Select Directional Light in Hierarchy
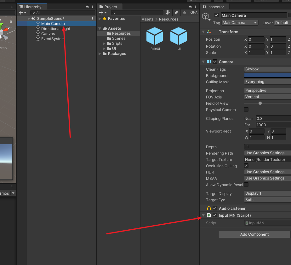 [56, 29]
